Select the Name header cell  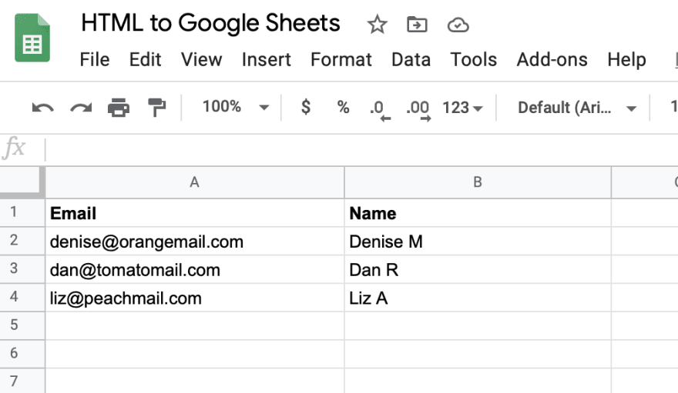pyautogui.click(x=478, y=213)
